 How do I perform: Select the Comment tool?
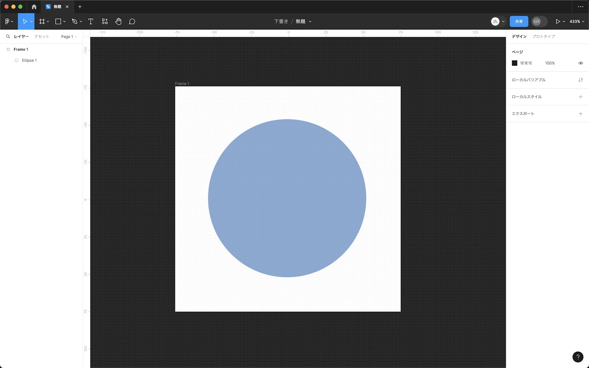[132, 22]
